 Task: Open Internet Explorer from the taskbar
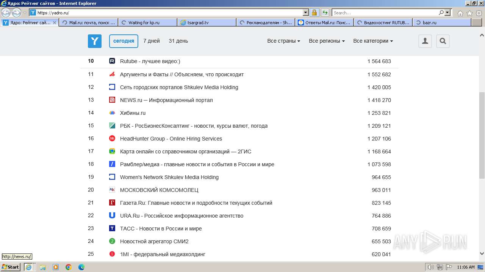[28, 267]
